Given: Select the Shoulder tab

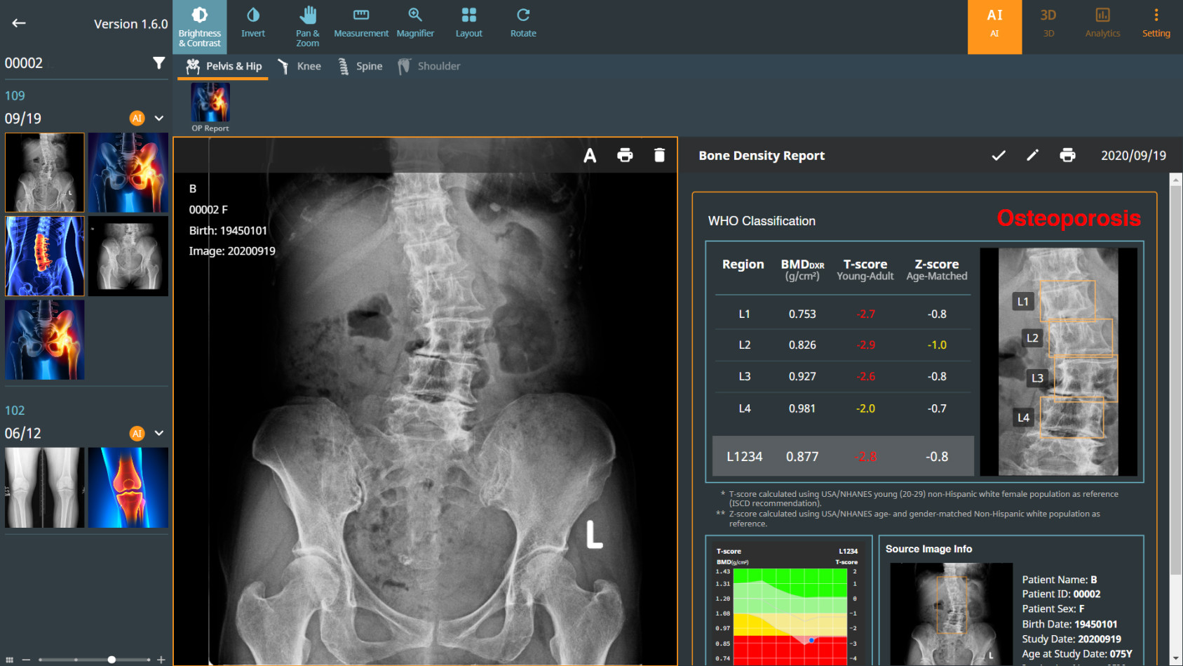Looking at the screenshot, I should [x=429, y=67].
